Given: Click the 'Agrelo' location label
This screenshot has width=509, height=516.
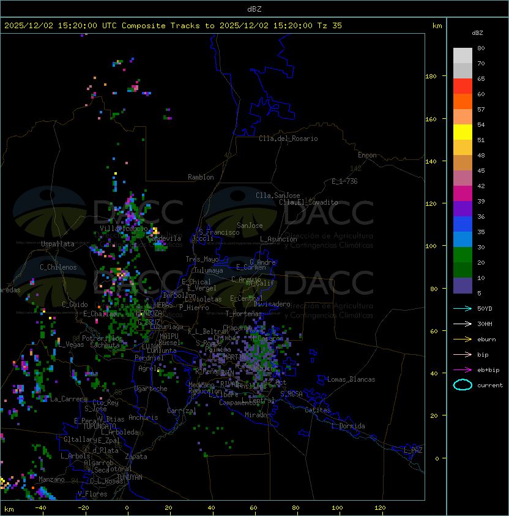Looking at the screenshot, I should tap(149, 368).
